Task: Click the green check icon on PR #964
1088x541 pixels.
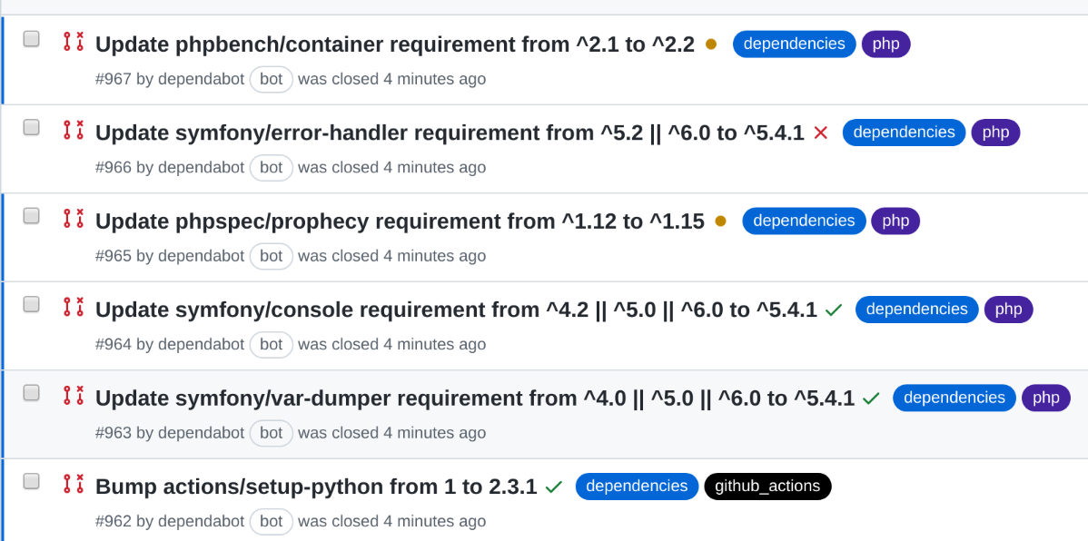Action: coord(834,309)
